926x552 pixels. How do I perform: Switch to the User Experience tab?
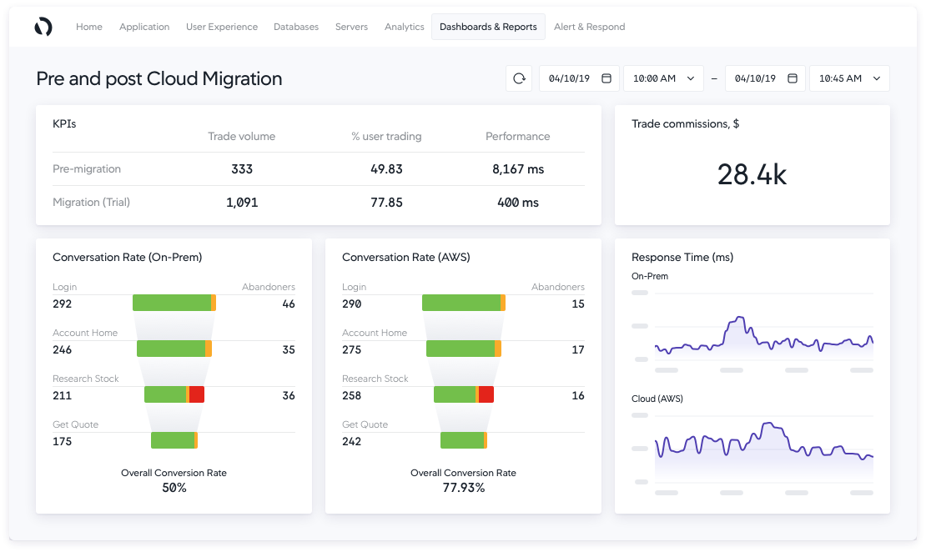coord(221,27)
